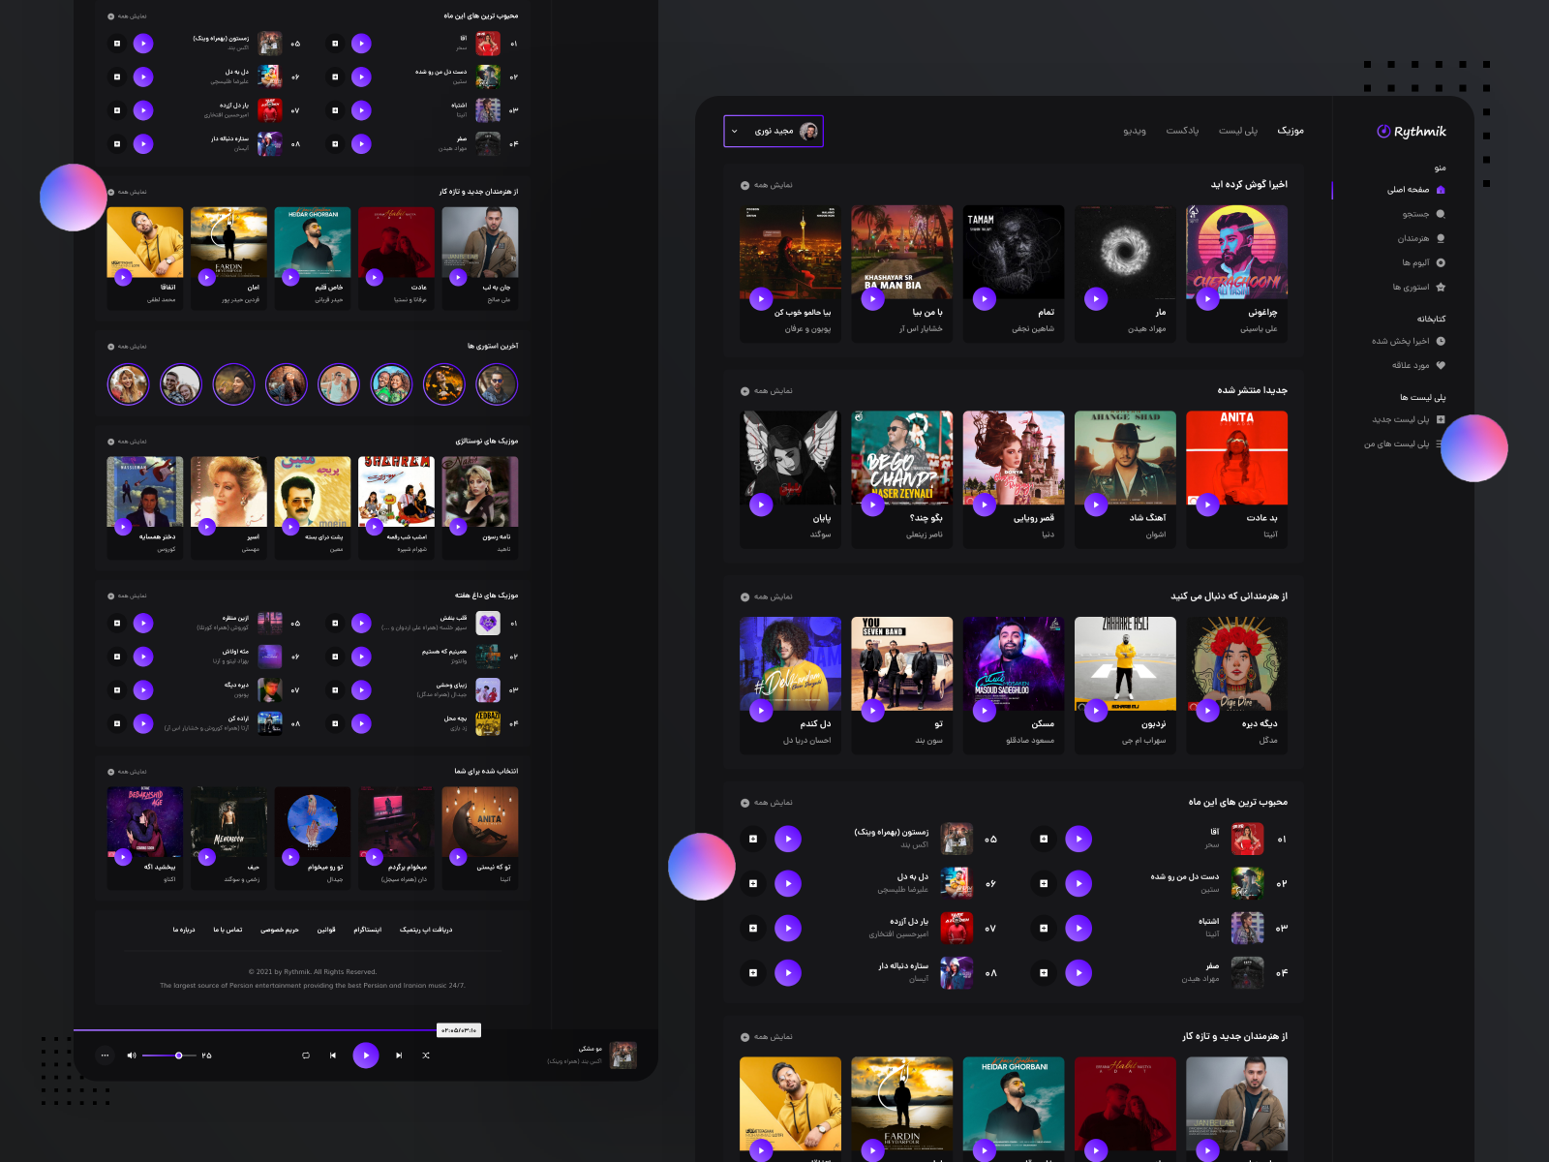This screenshot has width=1549, height=1162.
Task: Open the مجید نوری account dropdown
Action: tap(773, 132)
